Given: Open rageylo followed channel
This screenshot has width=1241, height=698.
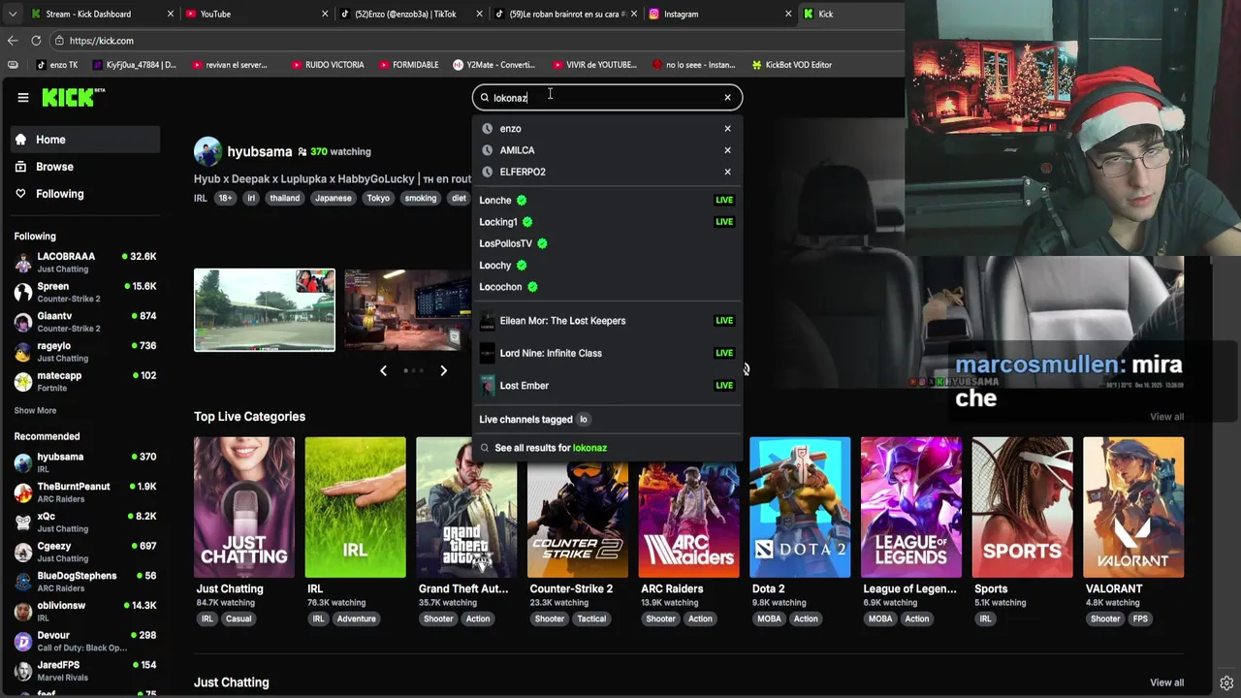Looking at the screenshot, I should (x=85, y=352).
